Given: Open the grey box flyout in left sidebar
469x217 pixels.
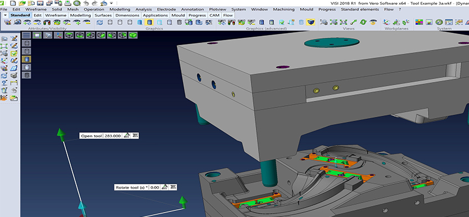Looking at the screenshot, I should (x=14, y=76).
